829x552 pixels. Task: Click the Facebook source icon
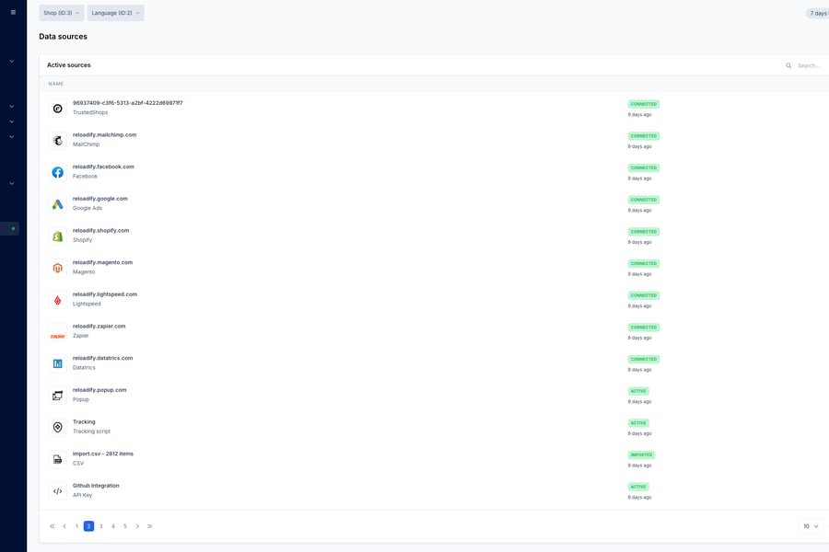[x=56, y=171]
